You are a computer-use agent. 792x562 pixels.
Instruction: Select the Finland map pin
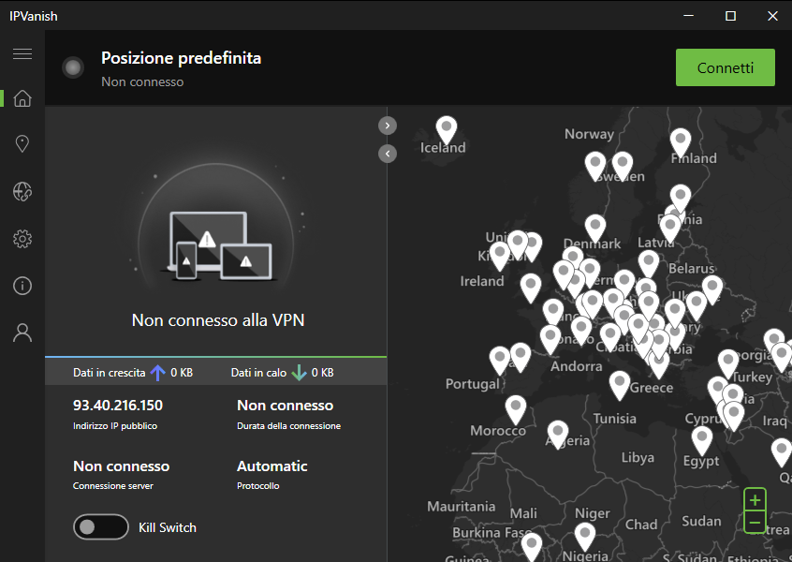coord(681,140)
